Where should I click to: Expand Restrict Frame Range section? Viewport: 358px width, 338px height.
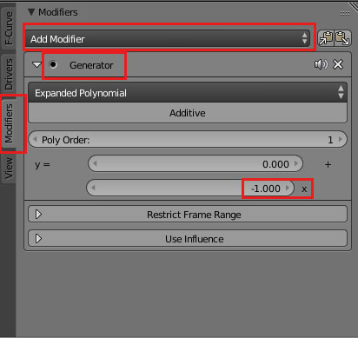pos(188,215)
